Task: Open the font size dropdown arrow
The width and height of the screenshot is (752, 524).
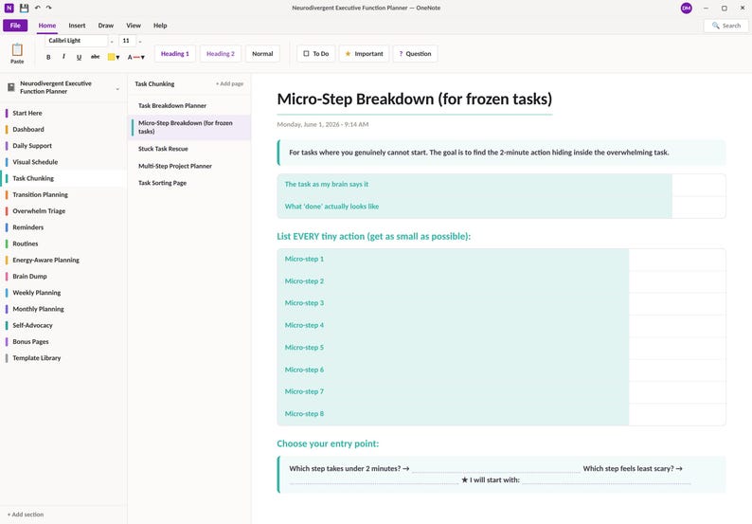Action: (140, 42)
